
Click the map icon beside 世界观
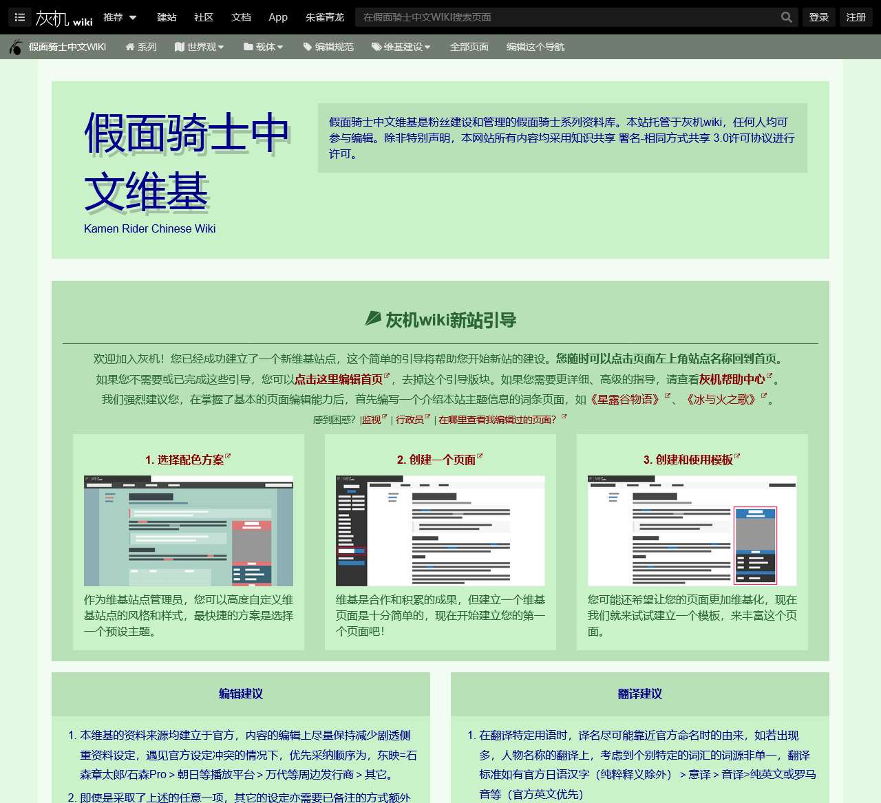180,47
